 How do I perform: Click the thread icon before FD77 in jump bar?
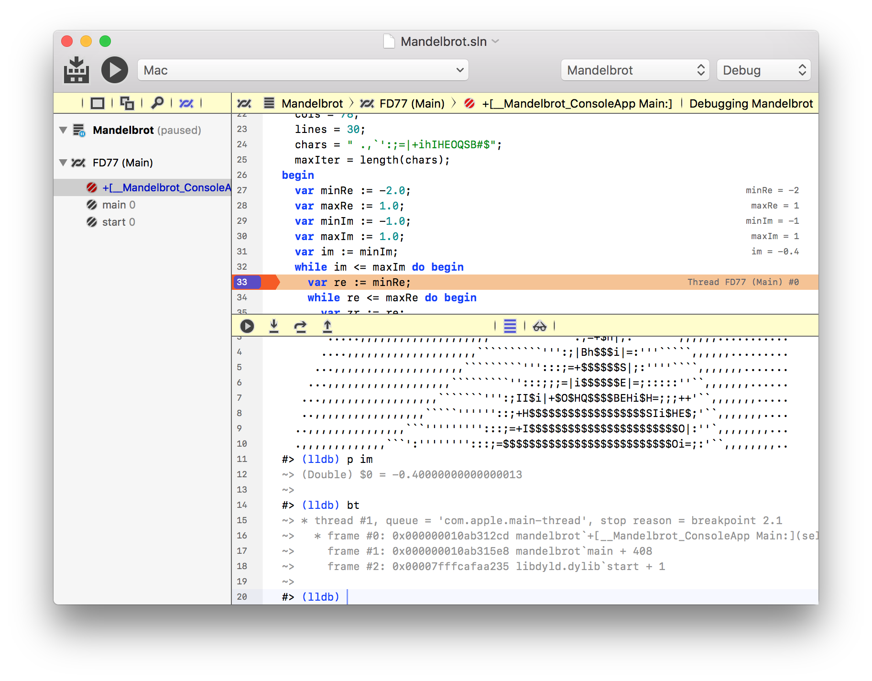pos(367,103)
